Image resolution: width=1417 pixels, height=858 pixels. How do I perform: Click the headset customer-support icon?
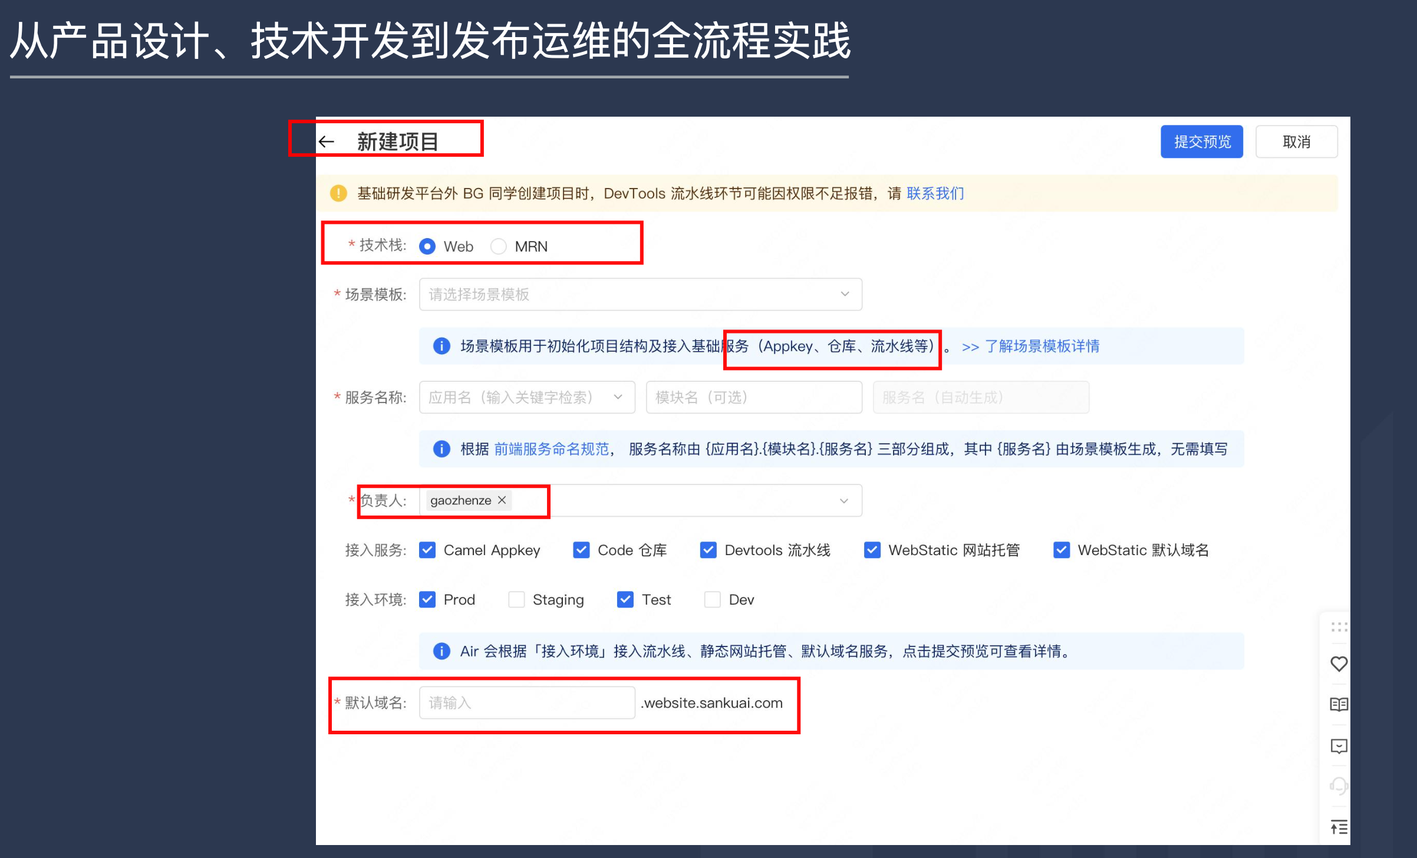(x=1339, y=786)
